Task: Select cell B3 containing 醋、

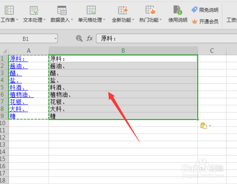Action: pos(123,73)
